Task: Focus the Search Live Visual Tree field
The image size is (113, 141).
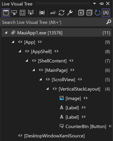Action: [x=56, y=22]
